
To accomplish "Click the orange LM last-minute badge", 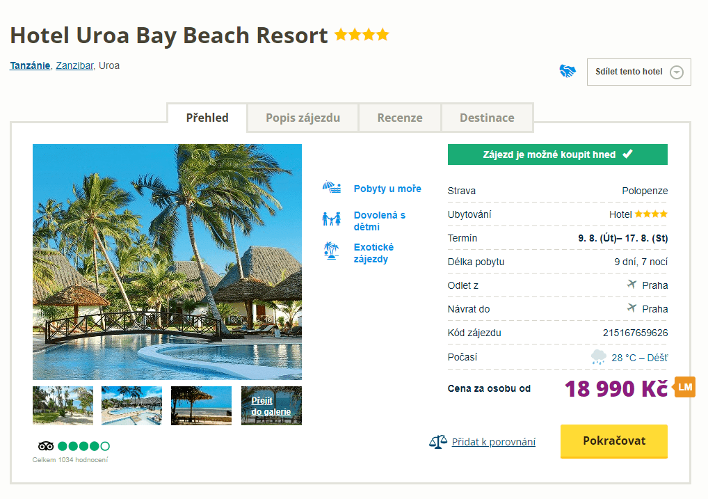I will tap(684, 387).
